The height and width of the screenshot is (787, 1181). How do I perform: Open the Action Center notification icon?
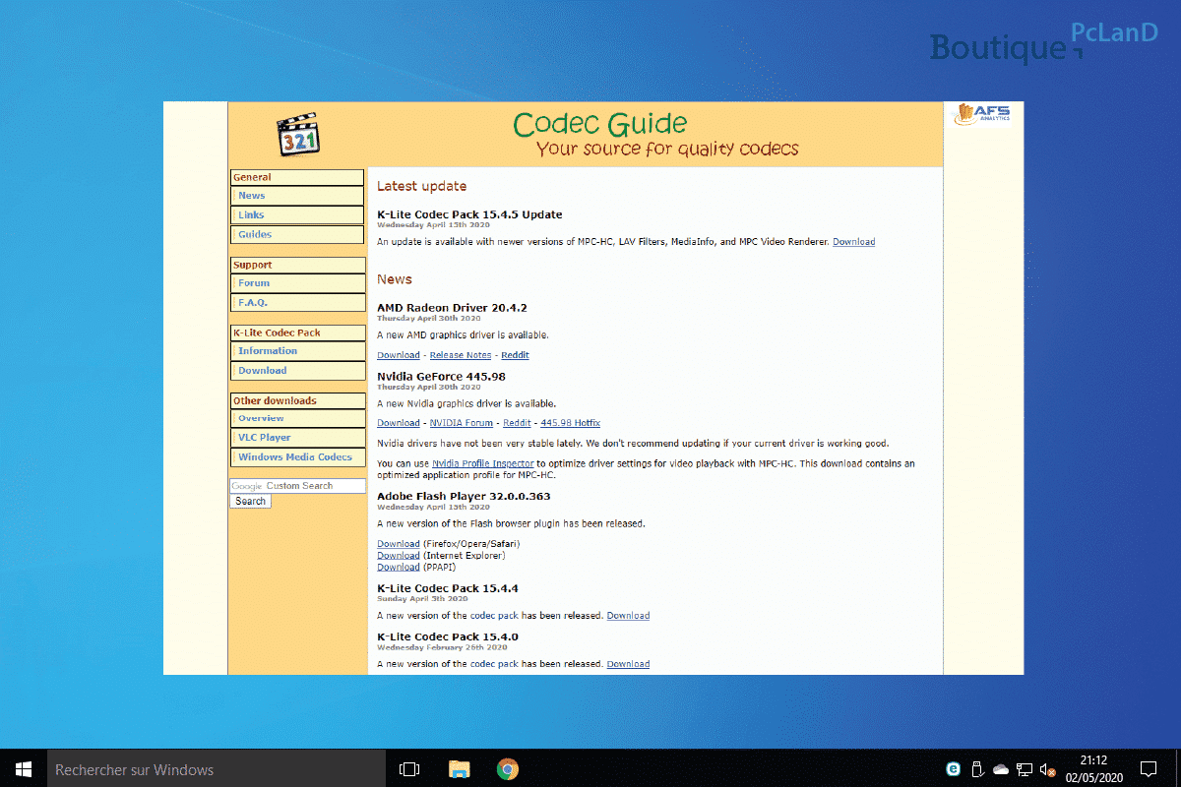coord(1149,769)
